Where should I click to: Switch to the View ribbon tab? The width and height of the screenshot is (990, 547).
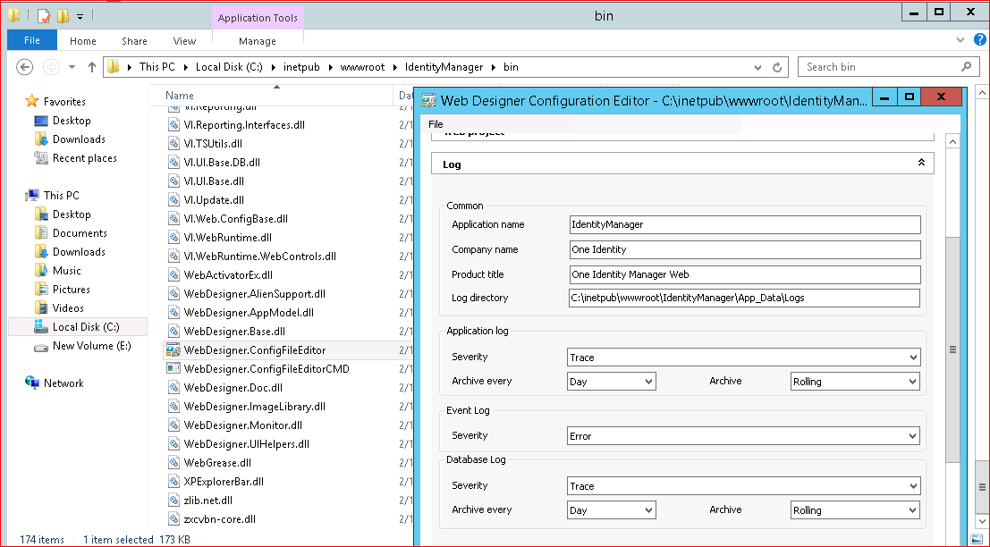[x=184, y=41]
